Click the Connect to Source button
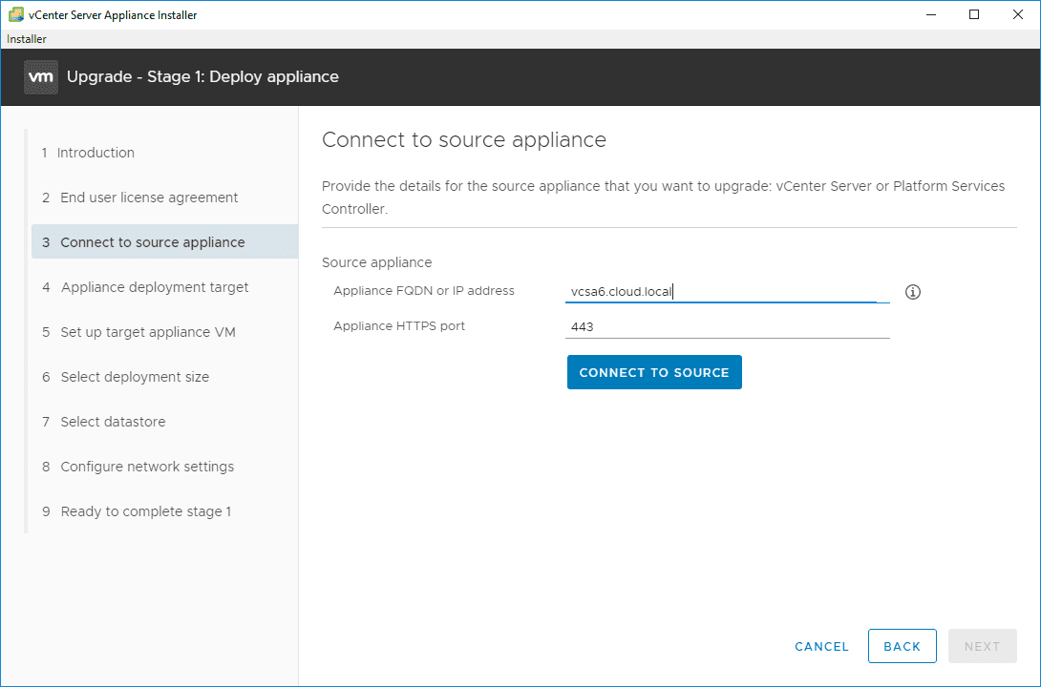The image size is (1041, 687). pos(654,372)
